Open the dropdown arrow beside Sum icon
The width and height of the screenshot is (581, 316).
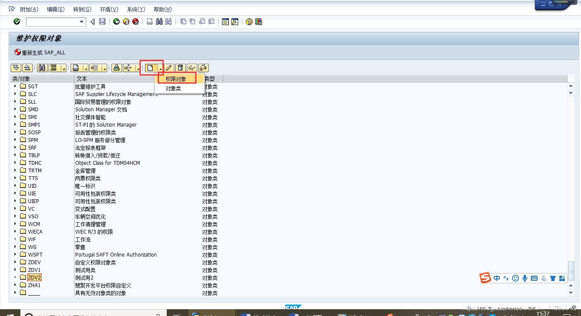64,68
